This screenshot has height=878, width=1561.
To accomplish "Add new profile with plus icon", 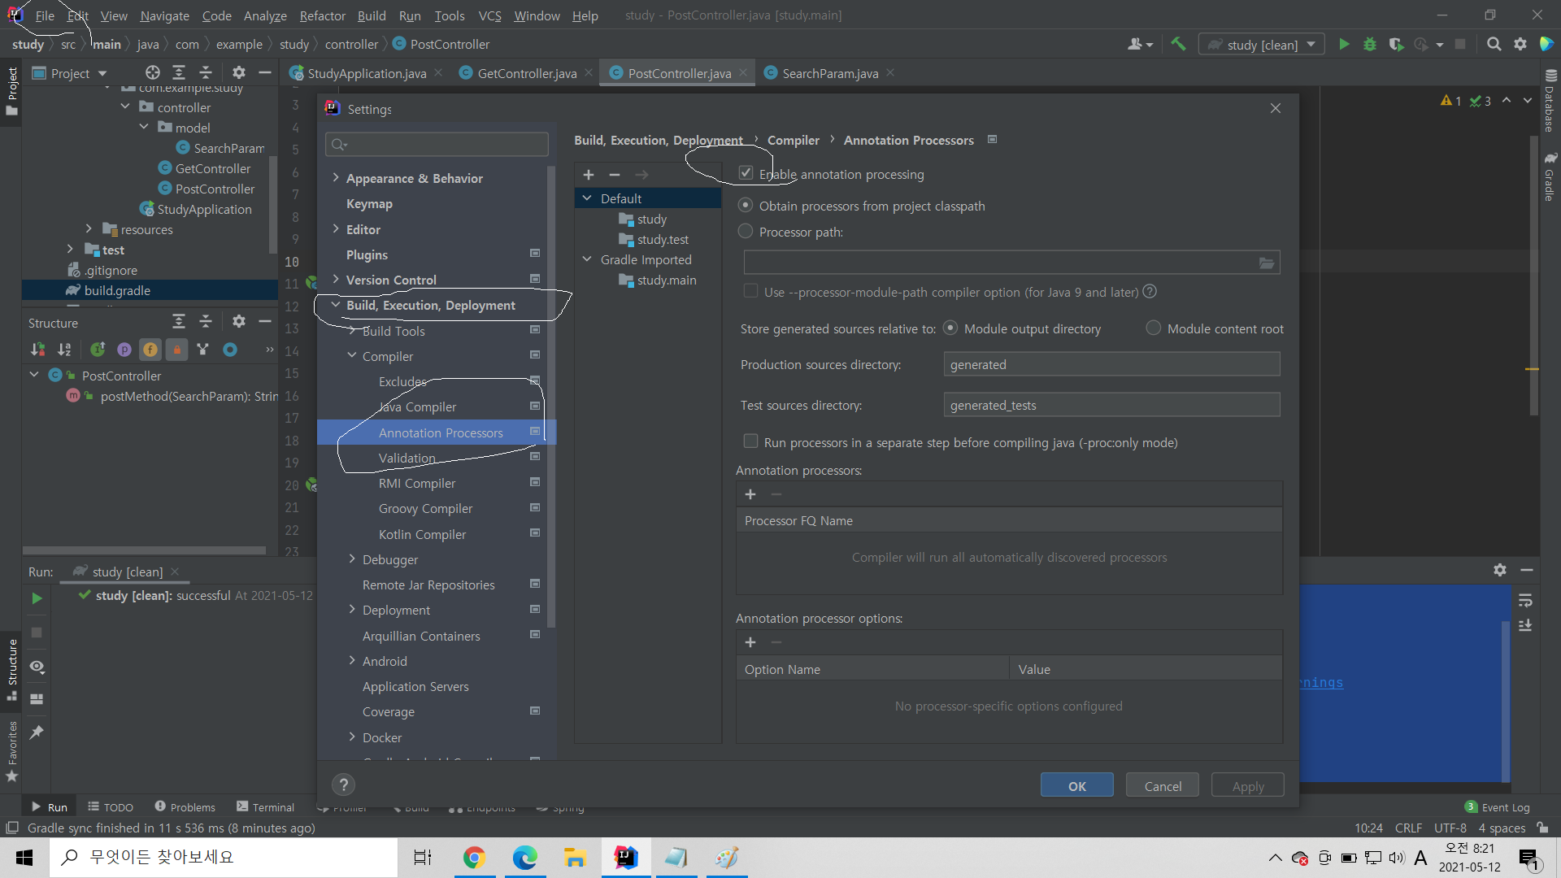I will (x=589, y=175).
